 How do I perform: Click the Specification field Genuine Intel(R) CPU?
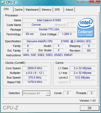pyautogui.click(x=59, y=41)
